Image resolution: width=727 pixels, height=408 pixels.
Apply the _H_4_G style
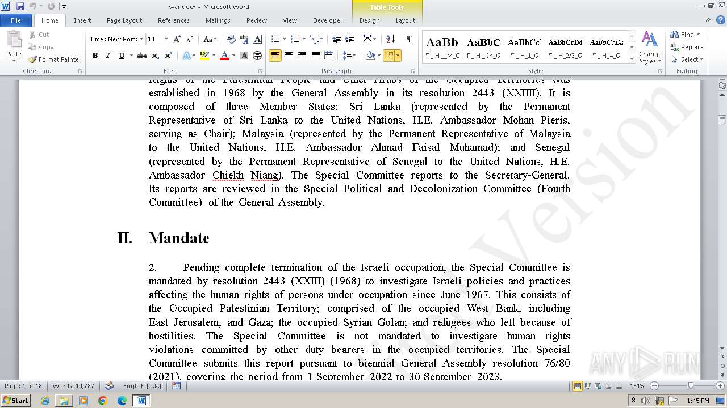[x=606, y=48]
